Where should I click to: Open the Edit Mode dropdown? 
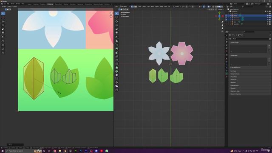click(124, 7)
